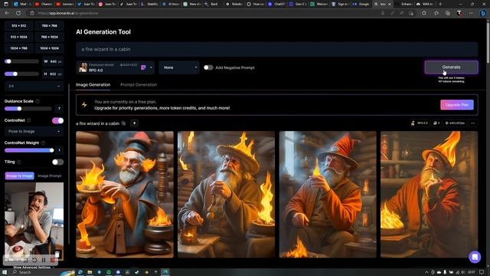
Task: Switch to the Image Generation tab
Action: pos(93,85)
